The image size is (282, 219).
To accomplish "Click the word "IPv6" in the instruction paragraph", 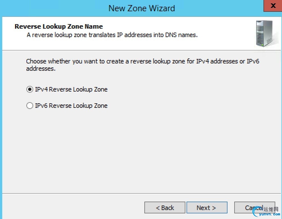I will (x=253, y=61).
